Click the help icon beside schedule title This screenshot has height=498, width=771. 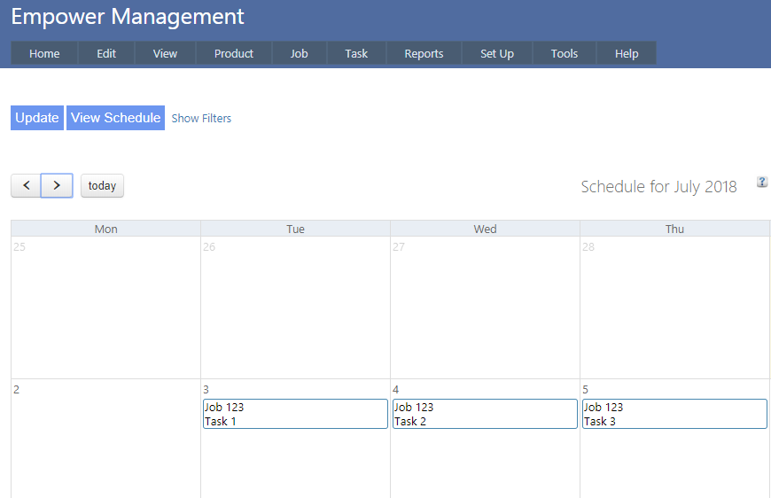pyautogui.click(x=761, y=182)
